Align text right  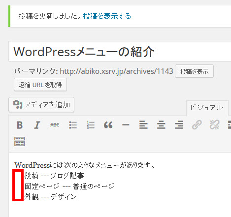(x=179, y=125)
